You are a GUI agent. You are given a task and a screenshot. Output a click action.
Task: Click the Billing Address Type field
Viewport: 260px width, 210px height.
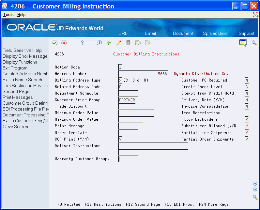click(120, 81)
